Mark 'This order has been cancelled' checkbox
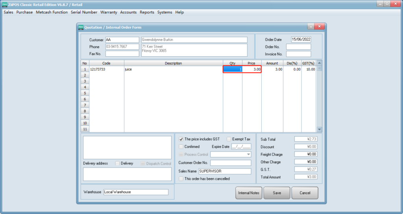Viewport: 403px width, 214px height. pos(181,179)
